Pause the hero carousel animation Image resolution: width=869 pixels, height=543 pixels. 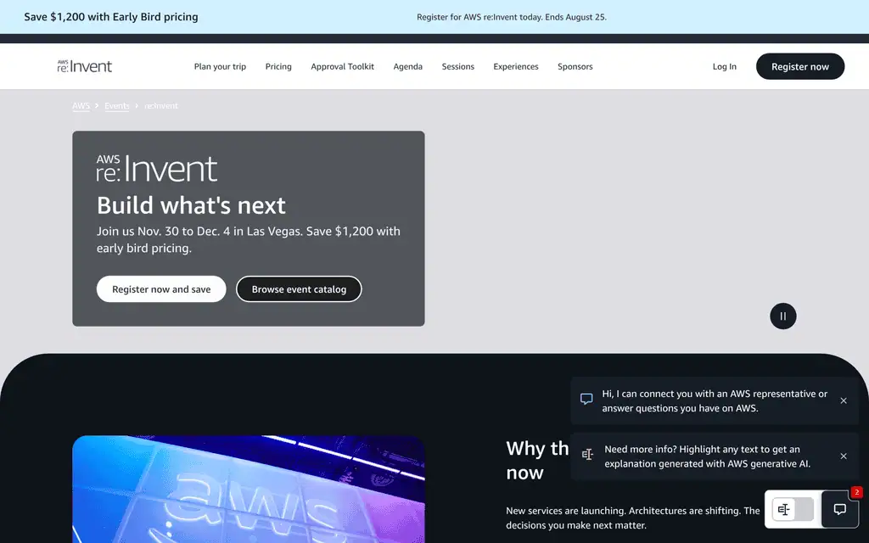click(783, 316)
